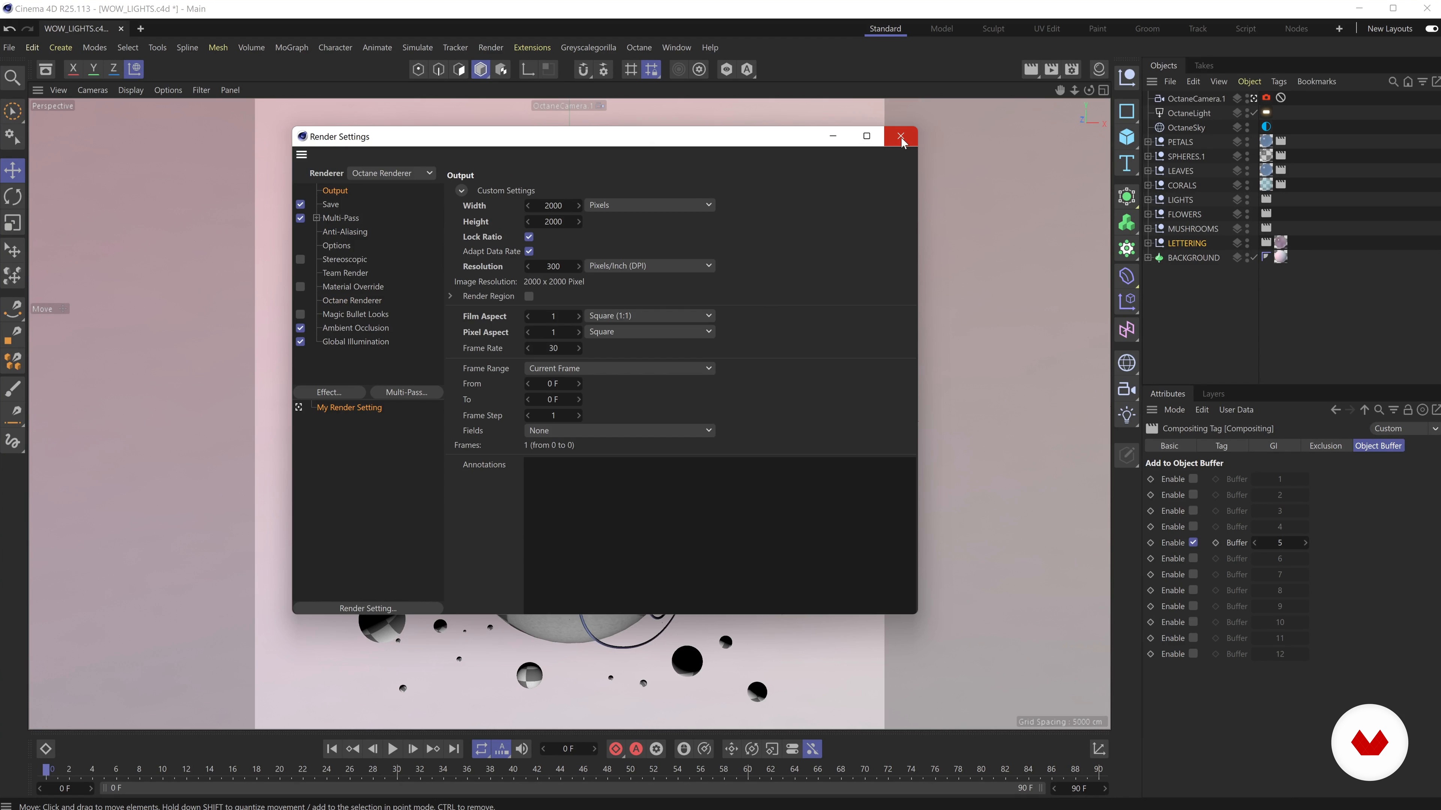
Task: Click the Render View clapperboard icon
Action: (x=1031, y=69)
